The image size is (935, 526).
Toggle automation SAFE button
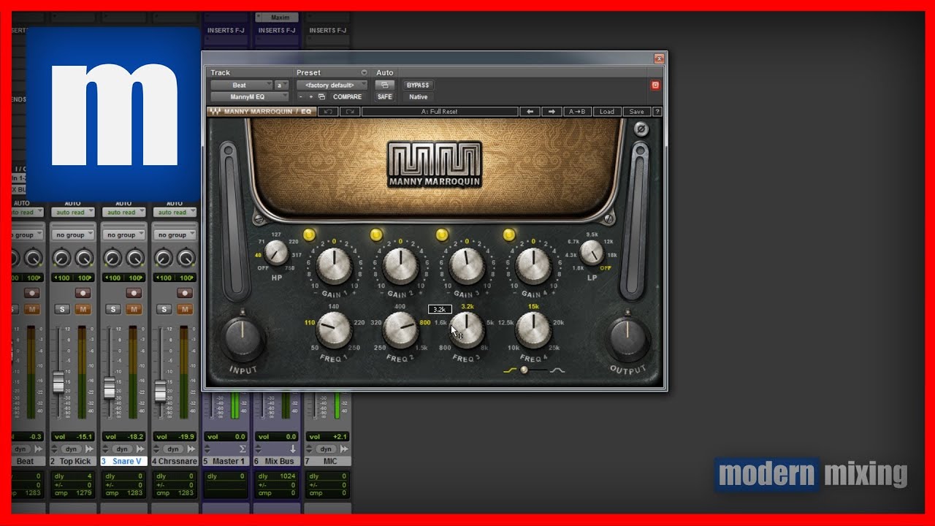click(384, 96)
